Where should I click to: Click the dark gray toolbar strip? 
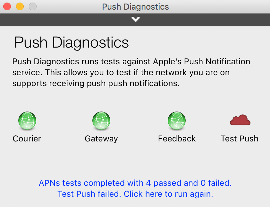pyautogui.click(x=135, y=20)
